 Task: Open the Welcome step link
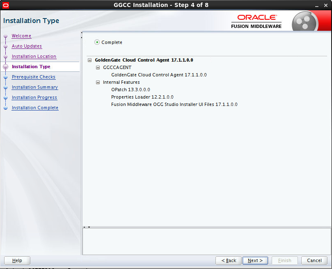click(x=21, y=36)
